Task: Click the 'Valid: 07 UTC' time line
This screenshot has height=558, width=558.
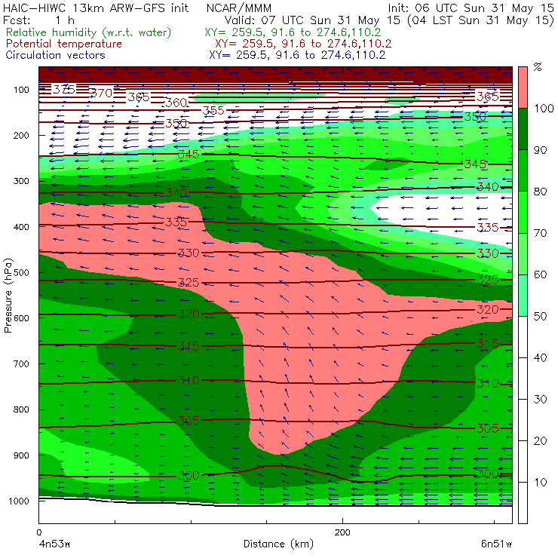Action: (x=389, y=20)
